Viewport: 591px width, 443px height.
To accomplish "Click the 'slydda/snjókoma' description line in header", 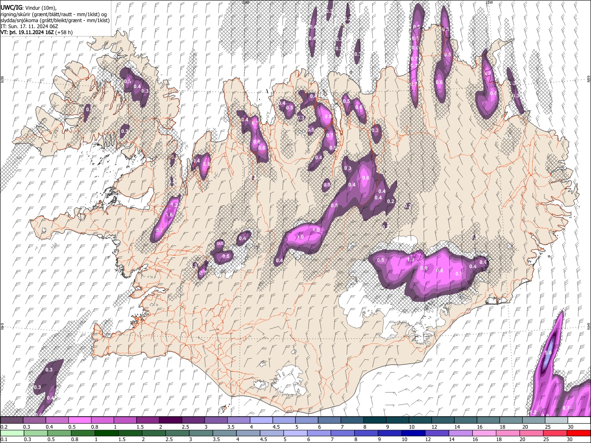I will pyautogui.click(x=55, y=20).
